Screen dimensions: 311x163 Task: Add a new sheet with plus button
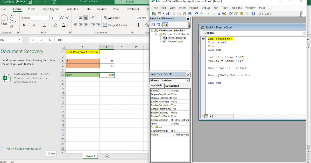point(107,156)
